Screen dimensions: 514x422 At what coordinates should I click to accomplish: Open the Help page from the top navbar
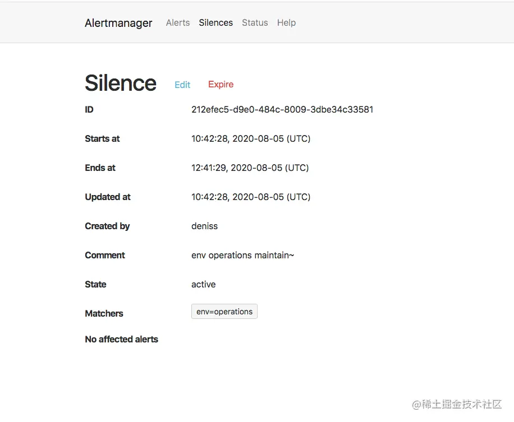[286, 22]
